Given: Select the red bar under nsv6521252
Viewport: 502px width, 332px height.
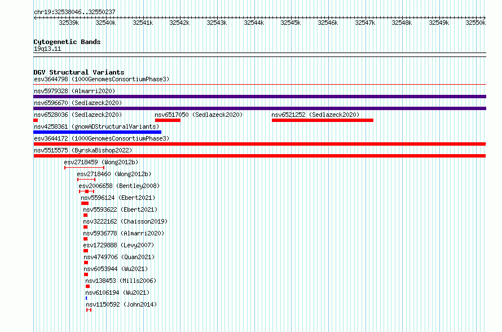Looking at the screenshot, I should (x=323, y=120).
